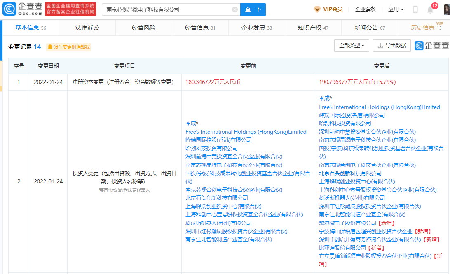The image size is (450, 274).
Task: Open 上海峰瑞创业投资中心 under 变更前
Action: (224, 207)
